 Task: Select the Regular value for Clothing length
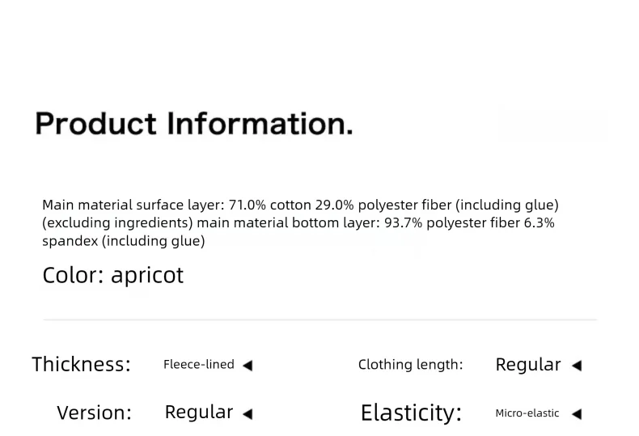pos(528,365)
